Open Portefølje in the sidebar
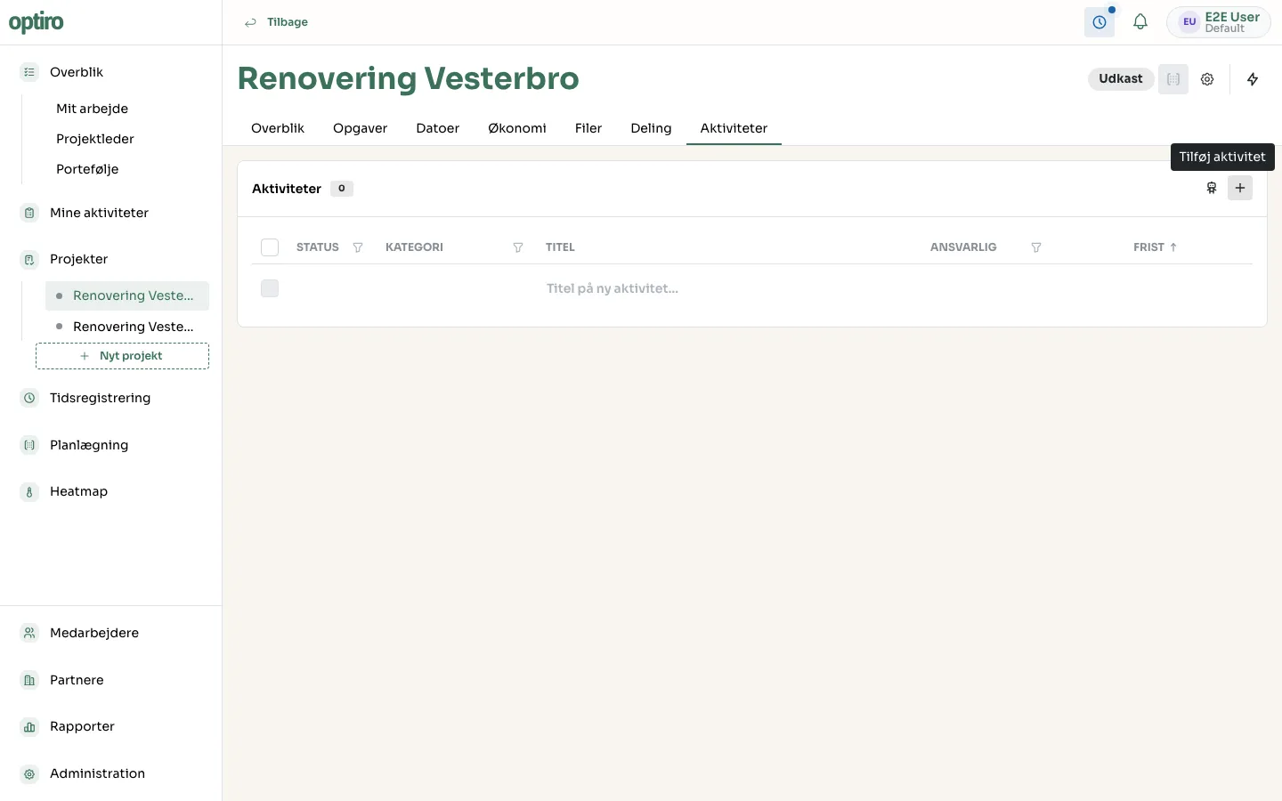The image size is (1282, 801). pyautogui.click(x=87, y=169)
